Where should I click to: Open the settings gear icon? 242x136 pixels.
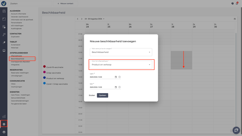click(4, 124)
